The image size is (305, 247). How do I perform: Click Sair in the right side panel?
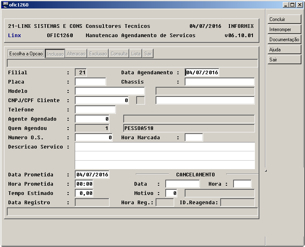[x=284, y=59]
